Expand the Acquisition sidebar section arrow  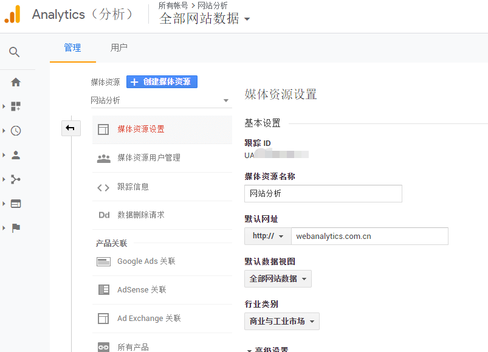click(4, 179)
